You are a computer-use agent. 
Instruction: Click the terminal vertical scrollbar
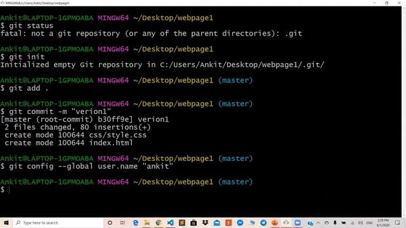pos(403,111)
